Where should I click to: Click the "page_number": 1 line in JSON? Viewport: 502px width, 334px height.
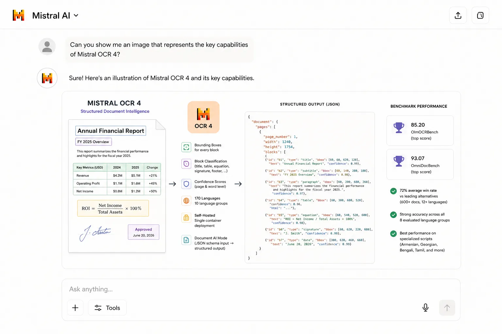[280, 137]
